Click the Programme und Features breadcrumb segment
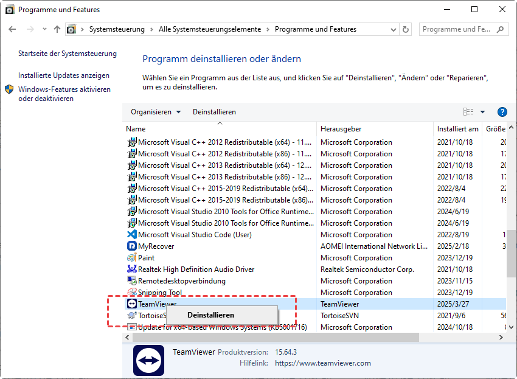The width and height of the screenshot is (517, 379). pos(316,29)
